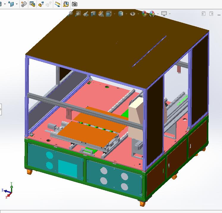Toggle the Instant3D ruler icon
222x213 pixels.
(57, 4)
